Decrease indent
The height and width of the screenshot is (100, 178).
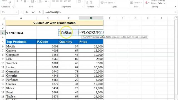pyautogui.click(x=66, y=1)
